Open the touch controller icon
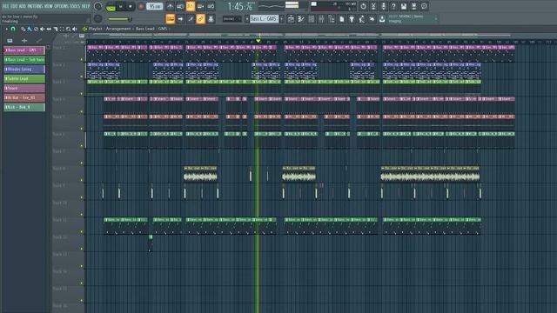557x313 pixels. (372, 19)
